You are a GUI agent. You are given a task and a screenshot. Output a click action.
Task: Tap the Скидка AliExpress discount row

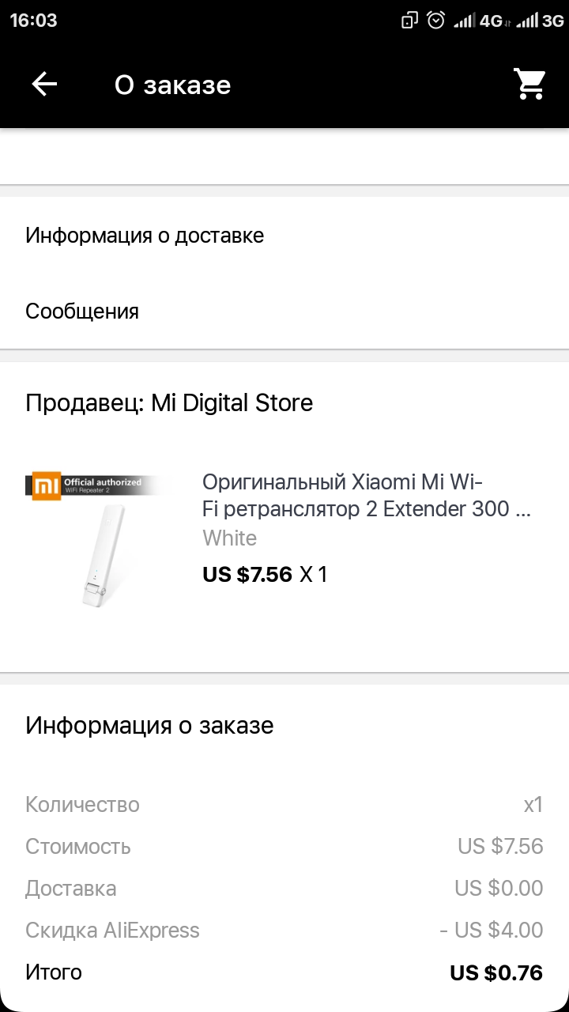(x=284, y=930)
